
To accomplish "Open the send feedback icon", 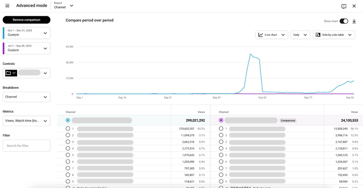I will pyautogui.click(x=344, y=6).
